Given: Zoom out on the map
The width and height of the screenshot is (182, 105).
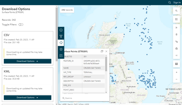Looking at the screenshot, I should pos(176,79).
